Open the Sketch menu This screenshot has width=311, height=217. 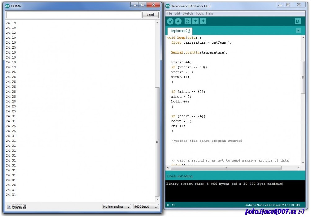[188, 13]
